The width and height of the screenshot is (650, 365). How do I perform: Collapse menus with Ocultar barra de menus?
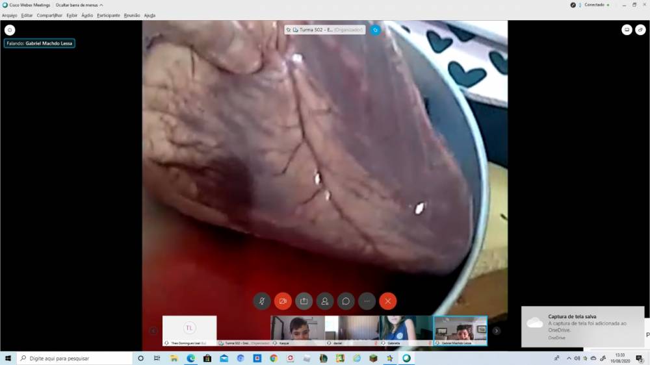[79, 5]
